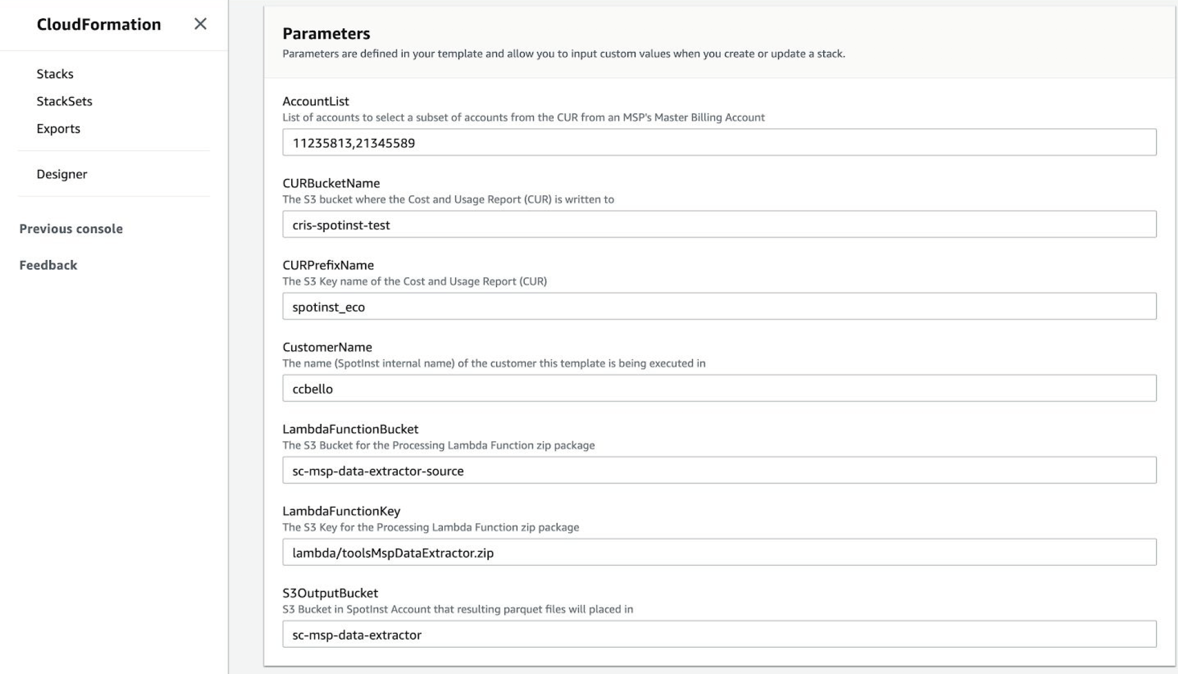1178x674 pixels.
Task: Open the Feedback link
Action: pos(48,265)
